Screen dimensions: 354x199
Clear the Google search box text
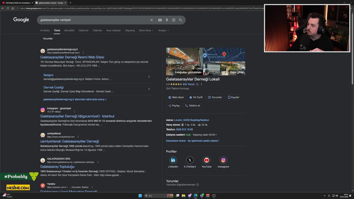pos(152,20)
